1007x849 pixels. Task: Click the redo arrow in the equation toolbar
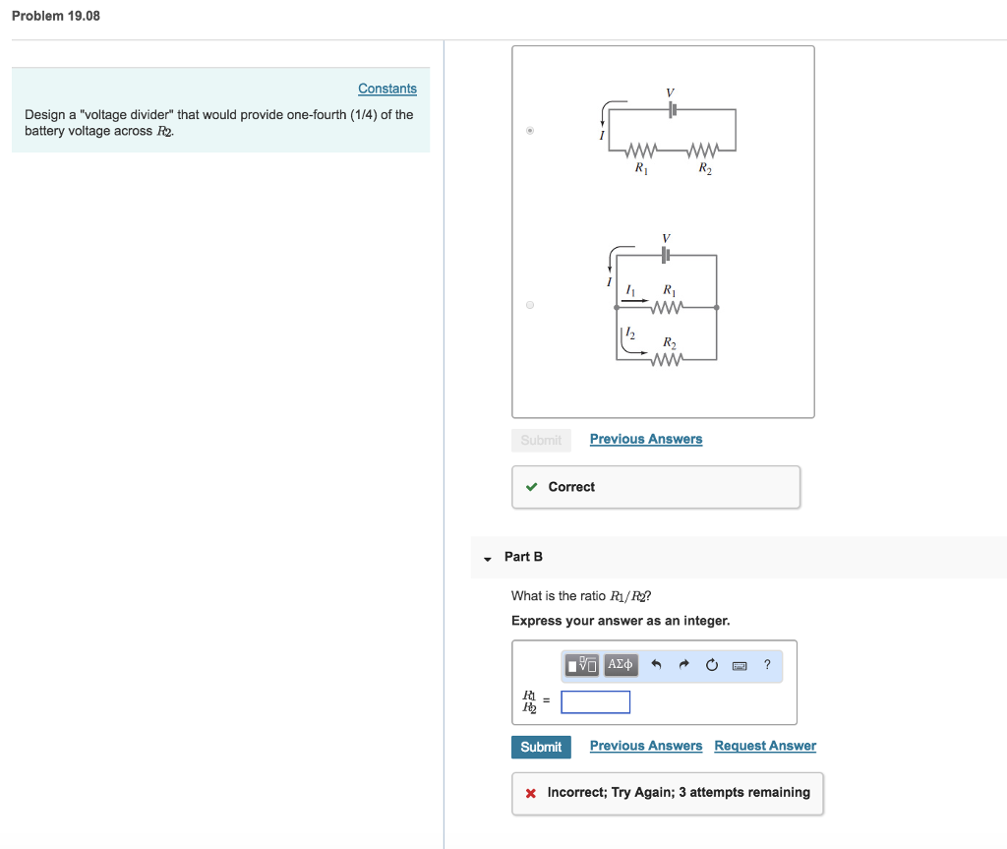[x=682, y=665]
